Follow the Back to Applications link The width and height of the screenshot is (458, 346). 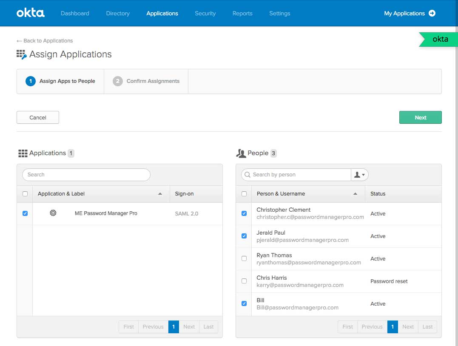click(45, 41)
